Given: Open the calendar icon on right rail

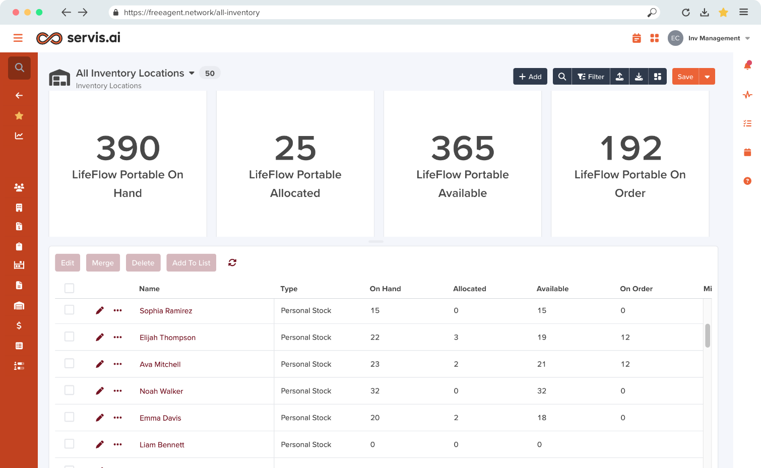Looking at the screenshot, I should 747,152.
